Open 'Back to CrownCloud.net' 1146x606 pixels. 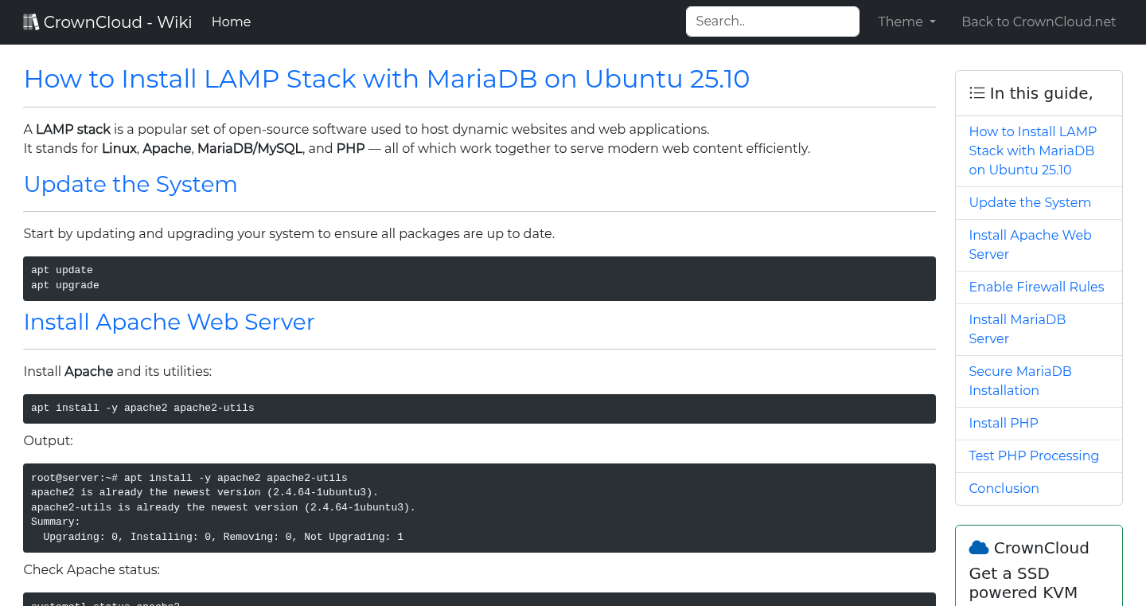click(x=1039, y=22)
